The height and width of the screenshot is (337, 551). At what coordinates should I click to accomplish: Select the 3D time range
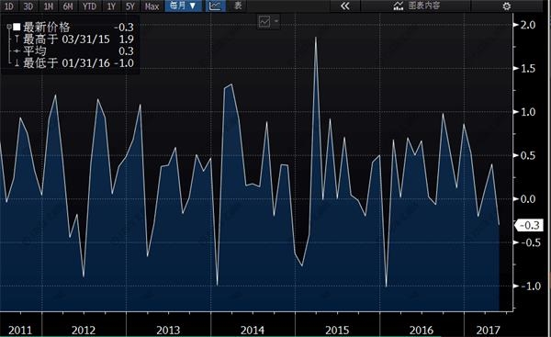coord(28,6)
